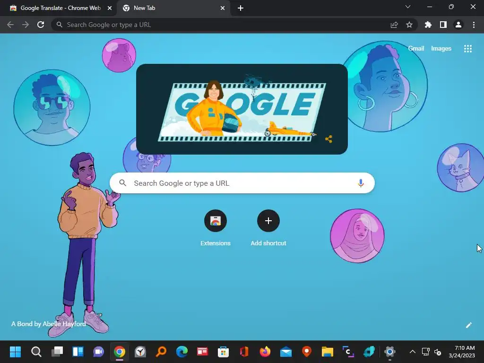484x363 pixels.
Task: Open Windows taskbar search
Action: 36,352
